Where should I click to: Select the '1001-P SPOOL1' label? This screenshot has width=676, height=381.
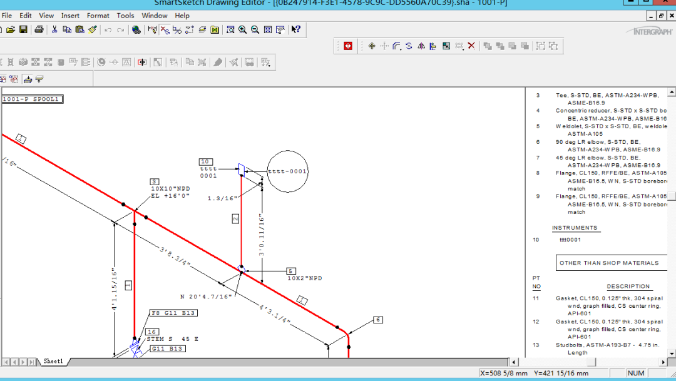point(32,99)
